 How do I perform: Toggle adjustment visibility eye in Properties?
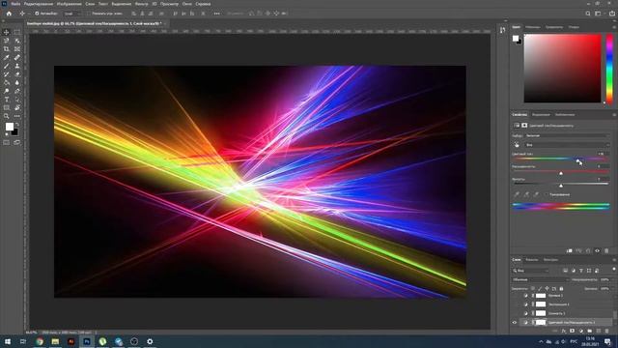pos(597,251)
